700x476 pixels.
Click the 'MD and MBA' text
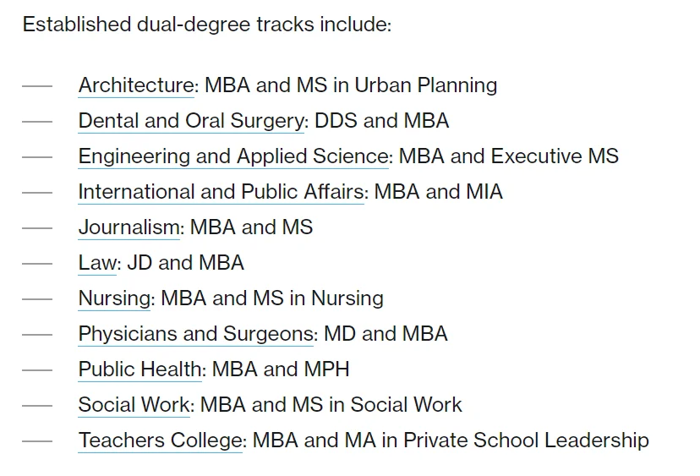[x=386, y=334]
